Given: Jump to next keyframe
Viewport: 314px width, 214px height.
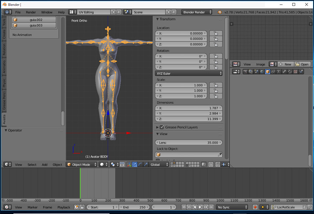Looking at the screenshot, I should click(206, 207).
